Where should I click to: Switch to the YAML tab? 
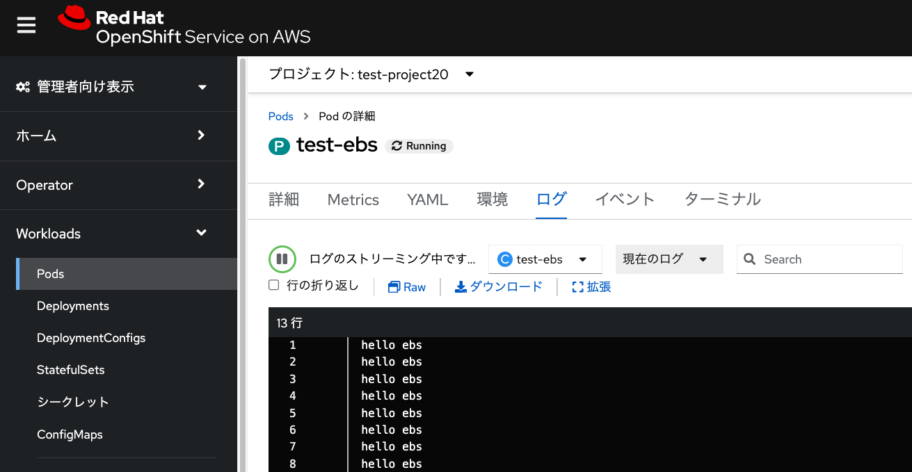[x=428, y=200]
